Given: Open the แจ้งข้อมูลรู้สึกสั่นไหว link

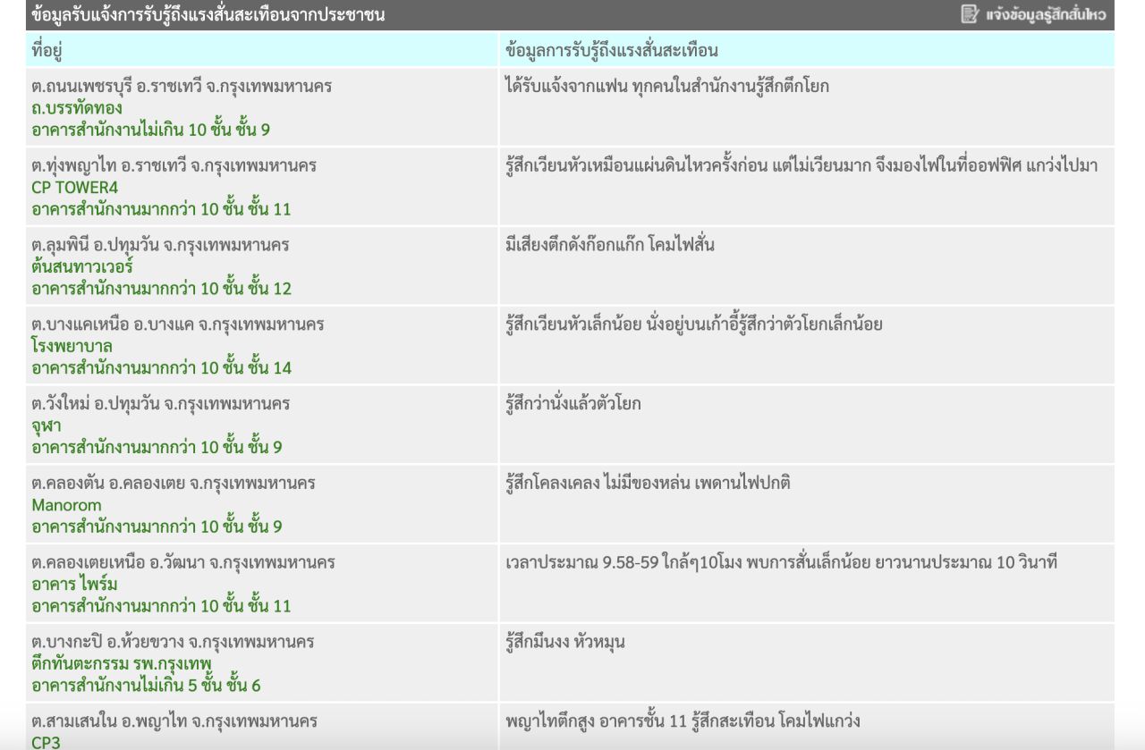Looking at the screenshot, I should (x=1045, y=14).
